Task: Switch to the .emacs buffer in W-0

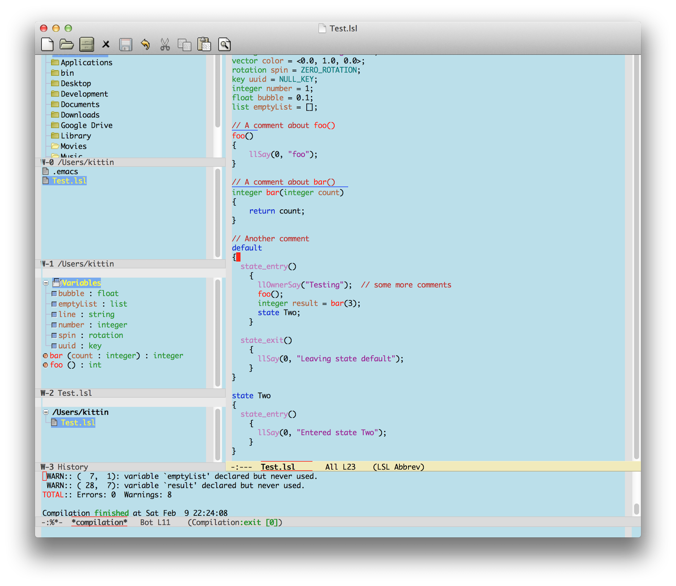Action: 65,171
